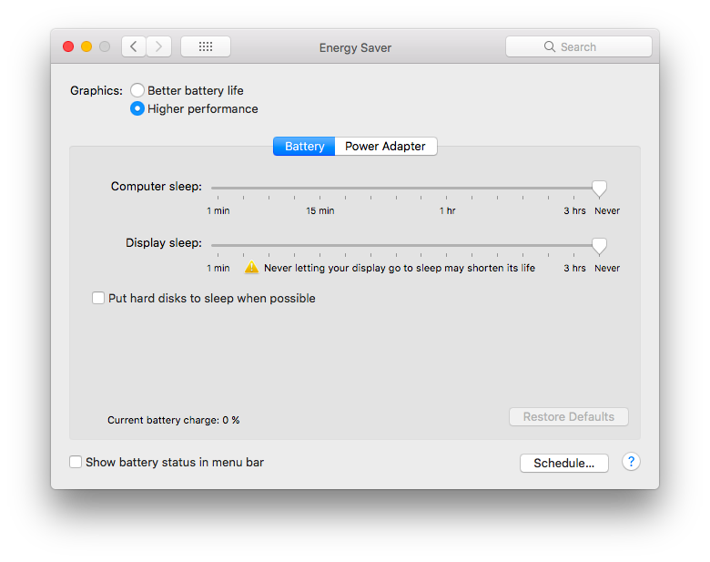Viewport: 710px width, 562px height.
Task: Click the 1 hr mark label on Computer sleep
Action: [x=447, y=210]
